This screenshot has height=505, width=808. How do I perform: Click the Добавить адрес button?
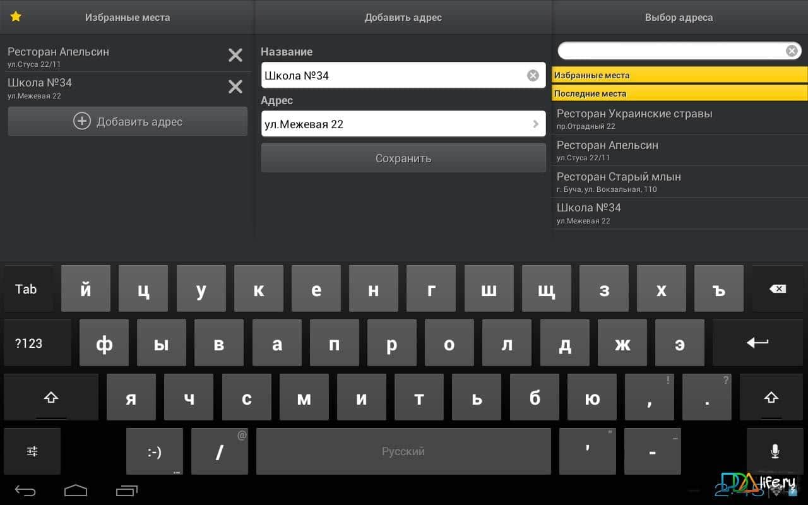pyautogui.click(x=128, y=121)
